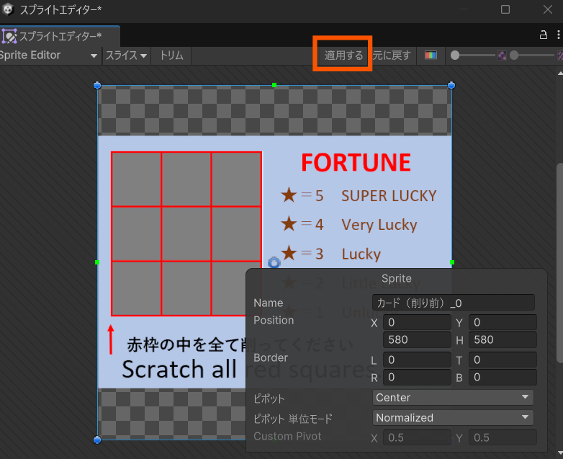Open the ピボット単位モード Normalized dropdown
This screenshot has width=563, height=459.
453,418
